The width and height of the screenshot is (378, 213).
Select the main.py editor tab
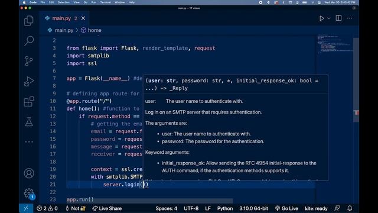pyautogui.click(x=64, y=18)
